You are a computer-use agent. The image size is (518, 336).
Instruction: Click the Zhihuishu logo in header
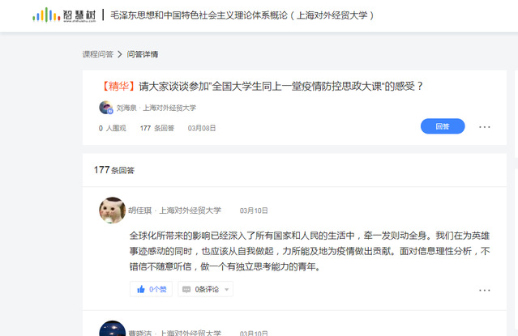click(64, 15)
